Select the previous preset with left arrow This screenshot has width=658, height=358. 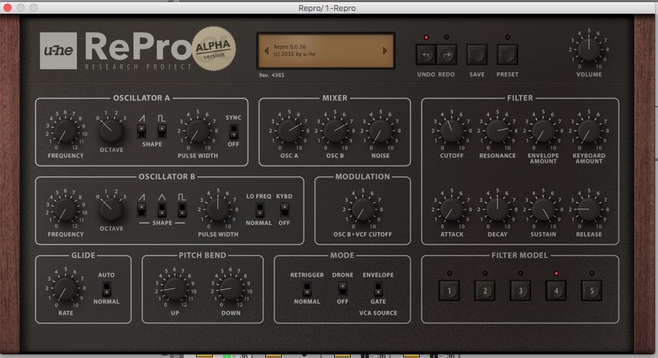266,51
